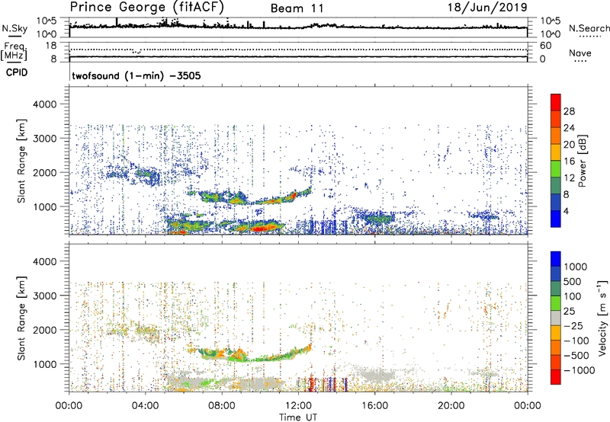
Task: Click the '12' tick on Power colorbar
Action: pos(569,178)
